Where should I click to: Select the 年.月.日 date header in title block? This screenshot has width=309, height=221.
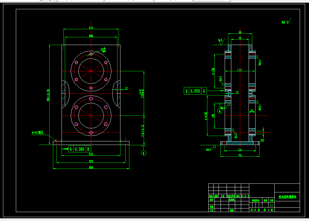coord(245,196)
